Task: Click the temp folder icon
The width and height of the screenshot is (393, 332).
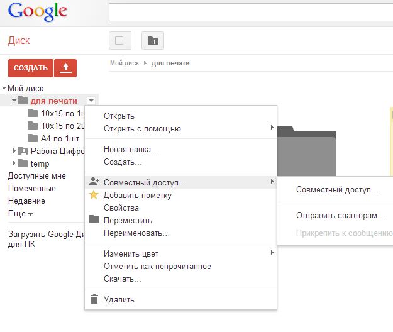Action: 23,163
